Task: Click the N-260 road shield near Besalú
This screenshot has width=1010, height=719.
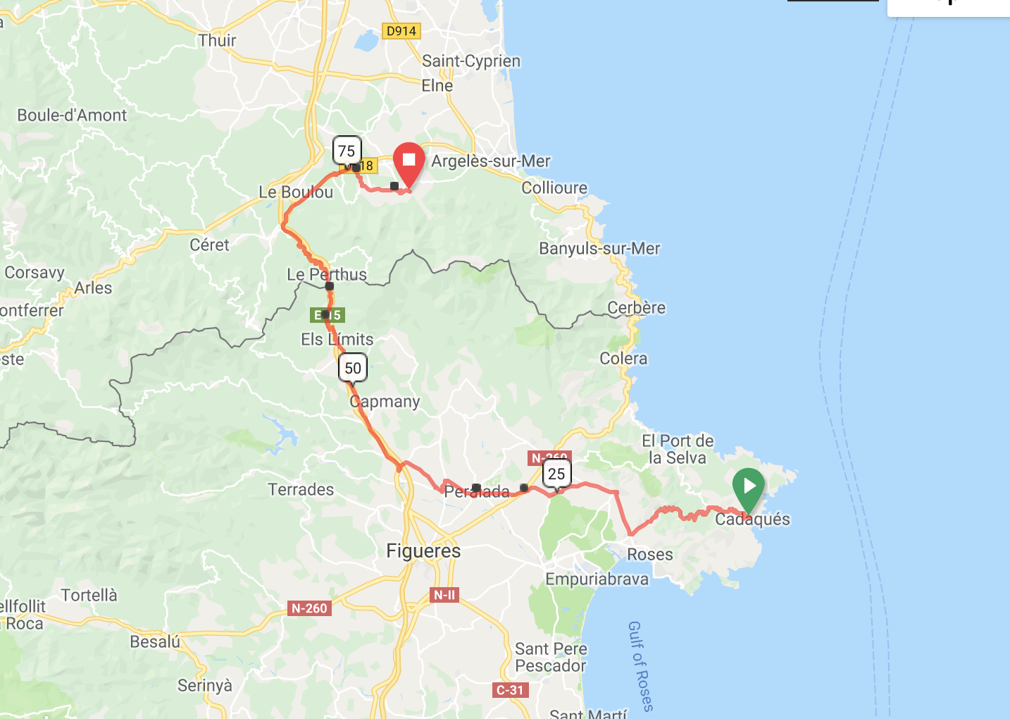Action: (x=309, y=608)
